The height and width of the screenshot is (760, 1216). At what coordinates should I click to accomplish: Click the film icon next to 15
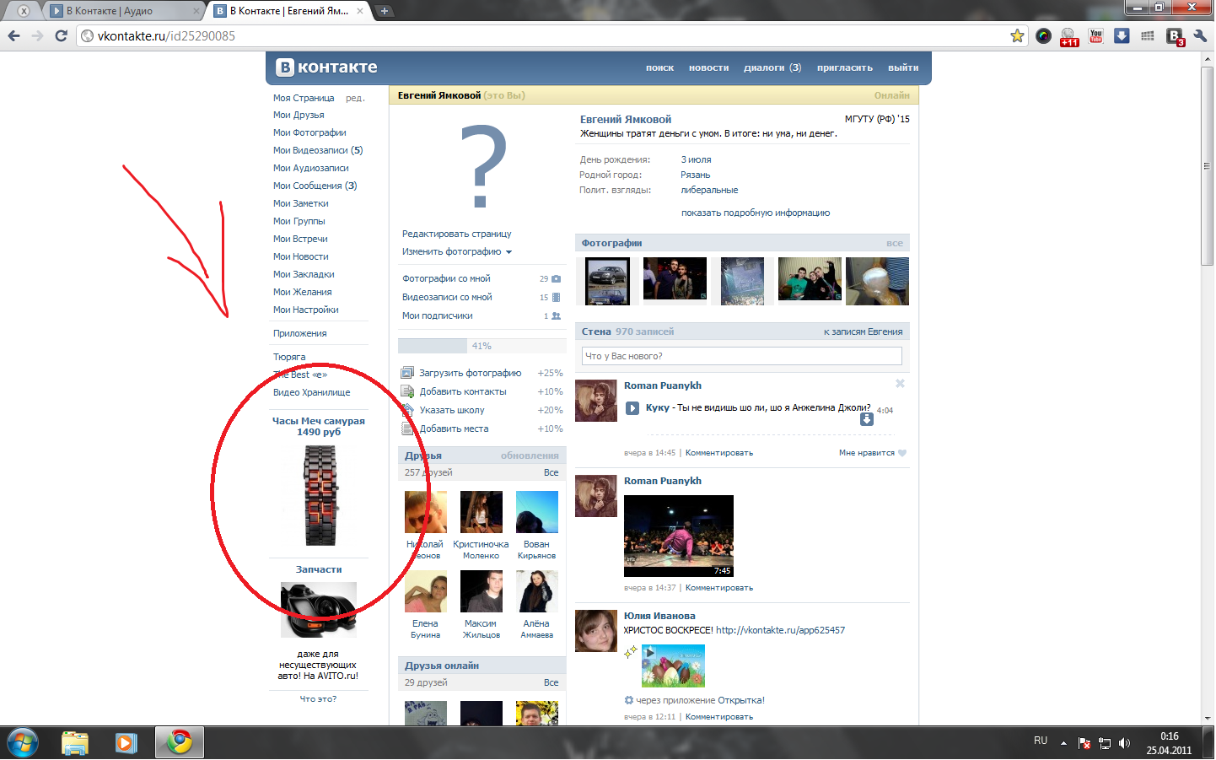(x=556, y=298)
